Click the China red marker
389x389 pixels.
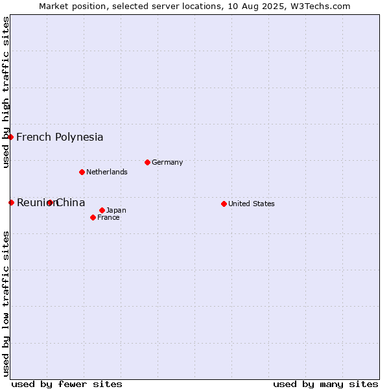tap(50, 203)
